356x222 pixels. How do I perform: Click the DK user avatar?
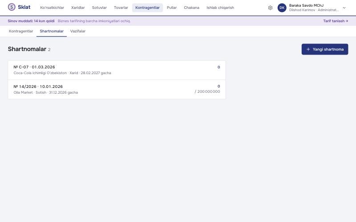(x=282, y=8)
